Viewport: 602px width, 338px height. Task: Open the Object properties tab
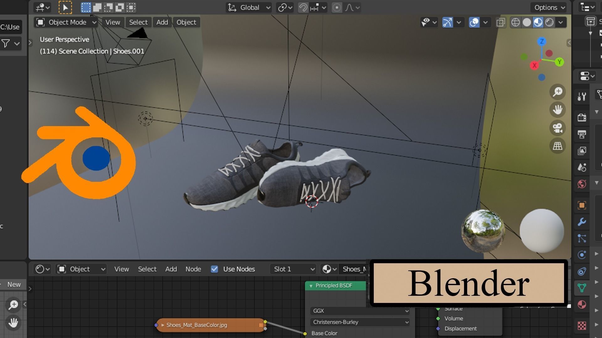582,205
